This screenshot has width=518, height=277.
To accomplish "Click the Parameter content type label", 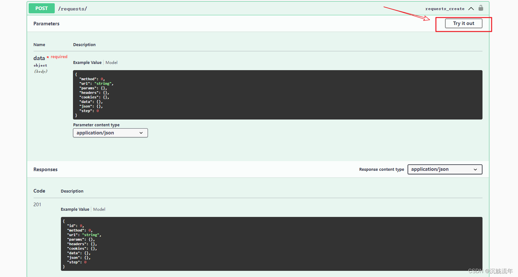I will pos(96,125).
